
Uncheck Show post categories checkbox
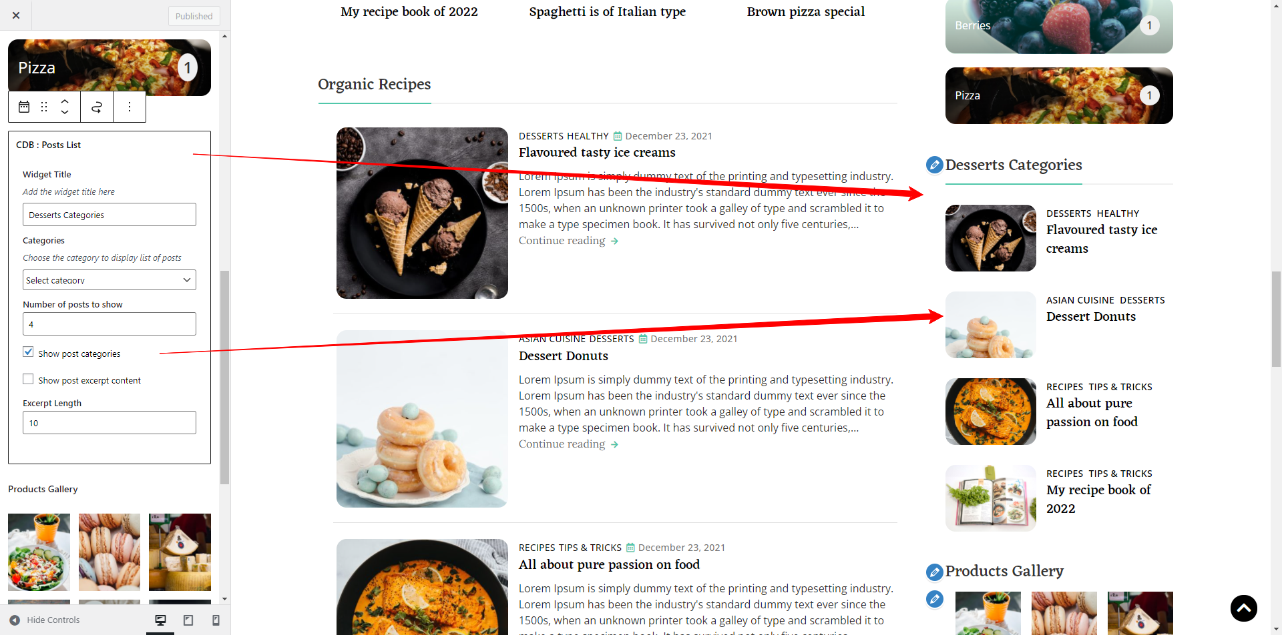pos(28,352)
